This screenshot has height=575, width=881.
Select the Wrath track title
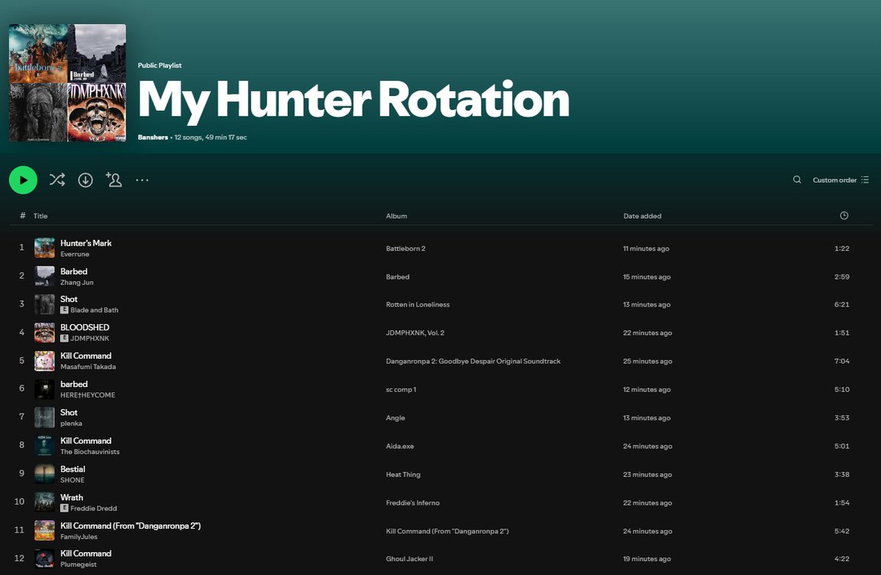71,497
